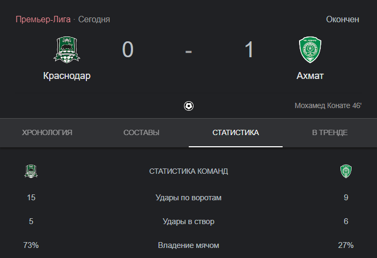The image size is (377, 258).
Task: Click the large Akhmat club crest
Action: tap(310, 50)
